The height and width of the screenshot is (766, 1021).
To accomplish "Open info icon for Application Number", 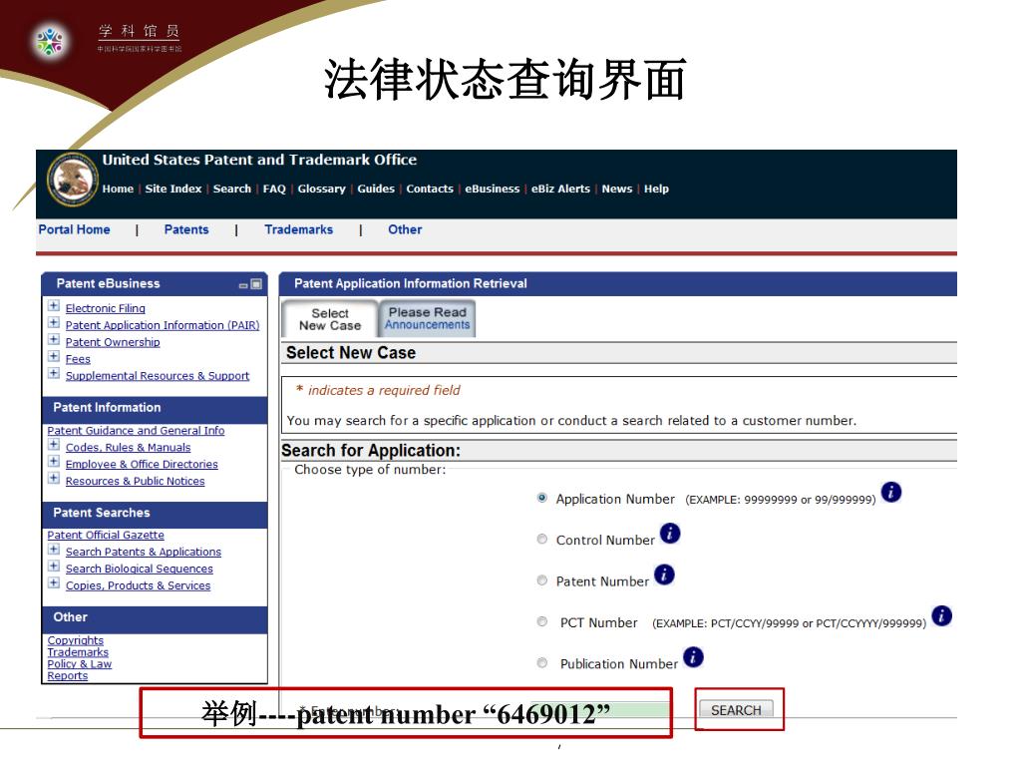I will 890,492.
